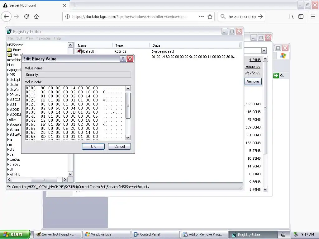Screen dimensions: 319x239
Task: Click the Edit Binary Value help button
Action: point(123,59)
